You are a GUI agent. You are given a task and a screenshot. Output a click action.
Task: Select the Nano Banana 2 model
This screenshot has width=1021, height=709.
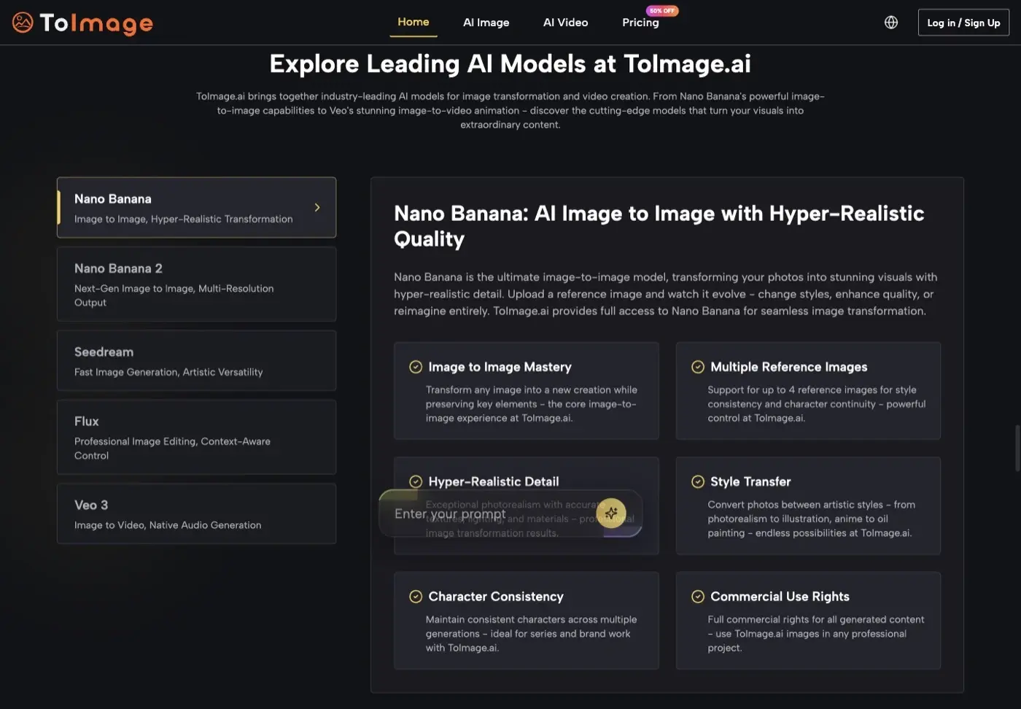pyautogui.click(x=196, y=284)
